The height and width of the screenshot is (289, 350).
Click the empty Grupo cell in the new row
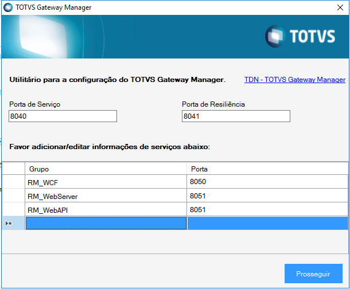[x=106, y=223]
